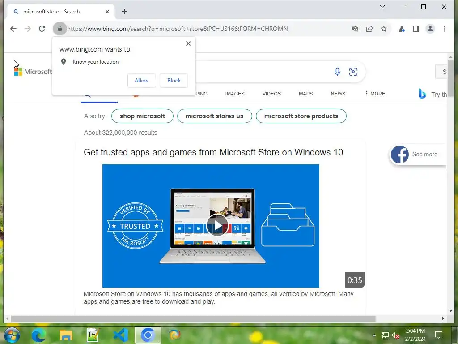Viewport: 458px width, 344px height.
Task: Open visual search camera icon
Action: pos(353,72)
